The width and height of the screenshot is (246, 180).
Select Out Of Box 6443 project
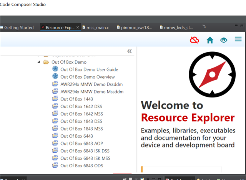coord(77,136)
